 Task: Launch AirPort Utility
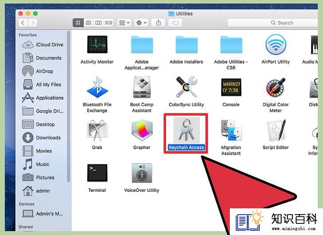[x=276, y=44]
